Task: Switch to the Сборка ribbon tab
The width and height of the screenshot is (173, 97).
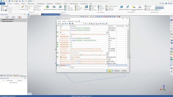Action: [23, 4]
